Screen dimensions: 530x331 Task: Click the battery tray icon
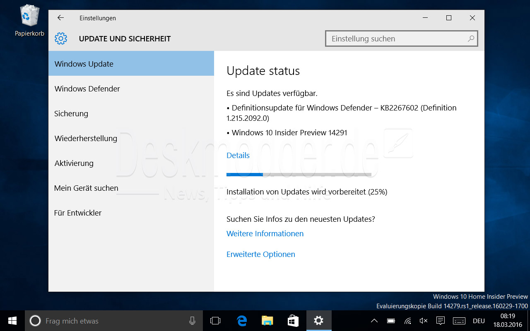pyautogui.click(x=391, y=321)
